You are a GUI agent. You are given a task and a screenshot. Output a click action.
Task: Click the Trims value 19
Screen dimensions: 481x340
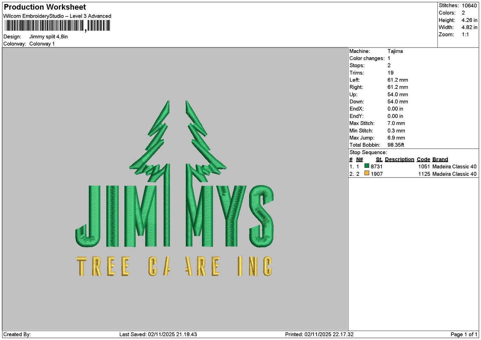pyautogui.click(x=390, y=73)
